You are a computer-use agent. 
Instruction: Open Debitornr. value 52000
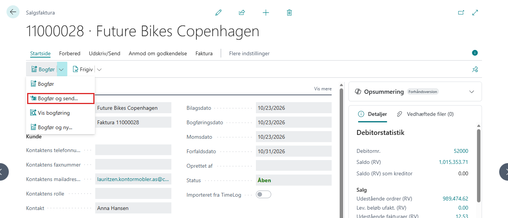coord(461,151)
